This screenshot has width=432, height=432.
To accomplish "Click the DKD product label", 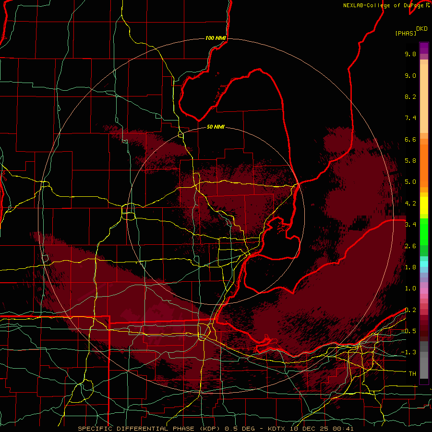I will (x=422, y=29).
